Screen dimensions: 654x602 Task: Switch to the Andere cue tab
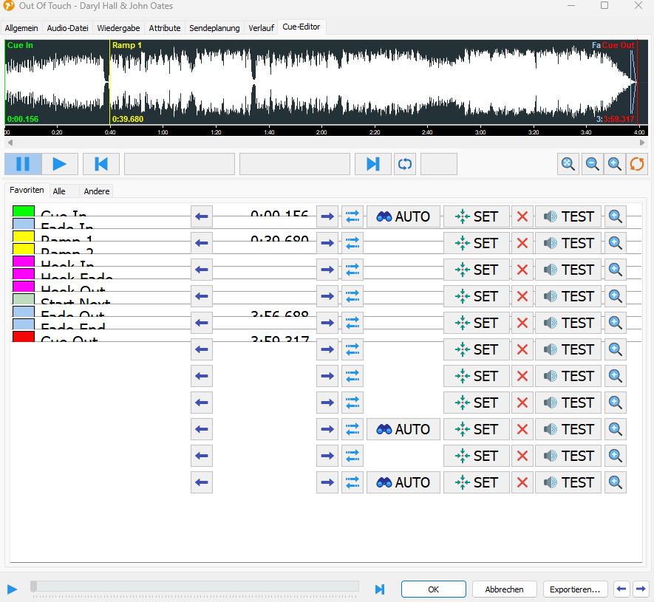coord(97,191)
